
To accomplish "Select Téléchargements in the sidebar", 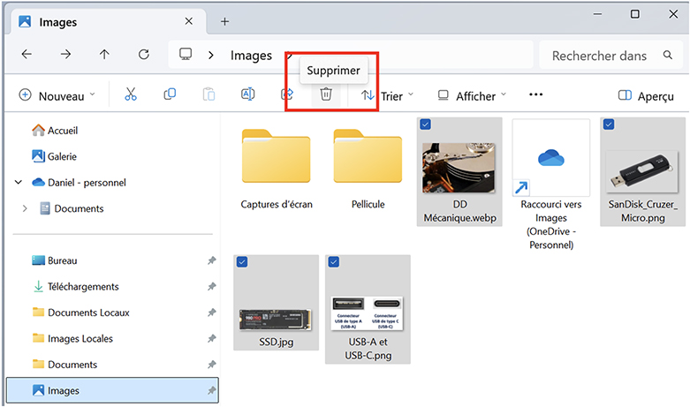I will click(82, 287).
